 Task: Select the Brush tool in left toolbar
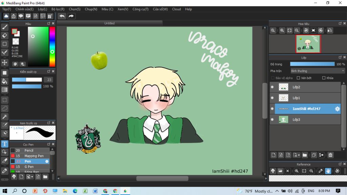pyautogui.click(x=4, y=27)
